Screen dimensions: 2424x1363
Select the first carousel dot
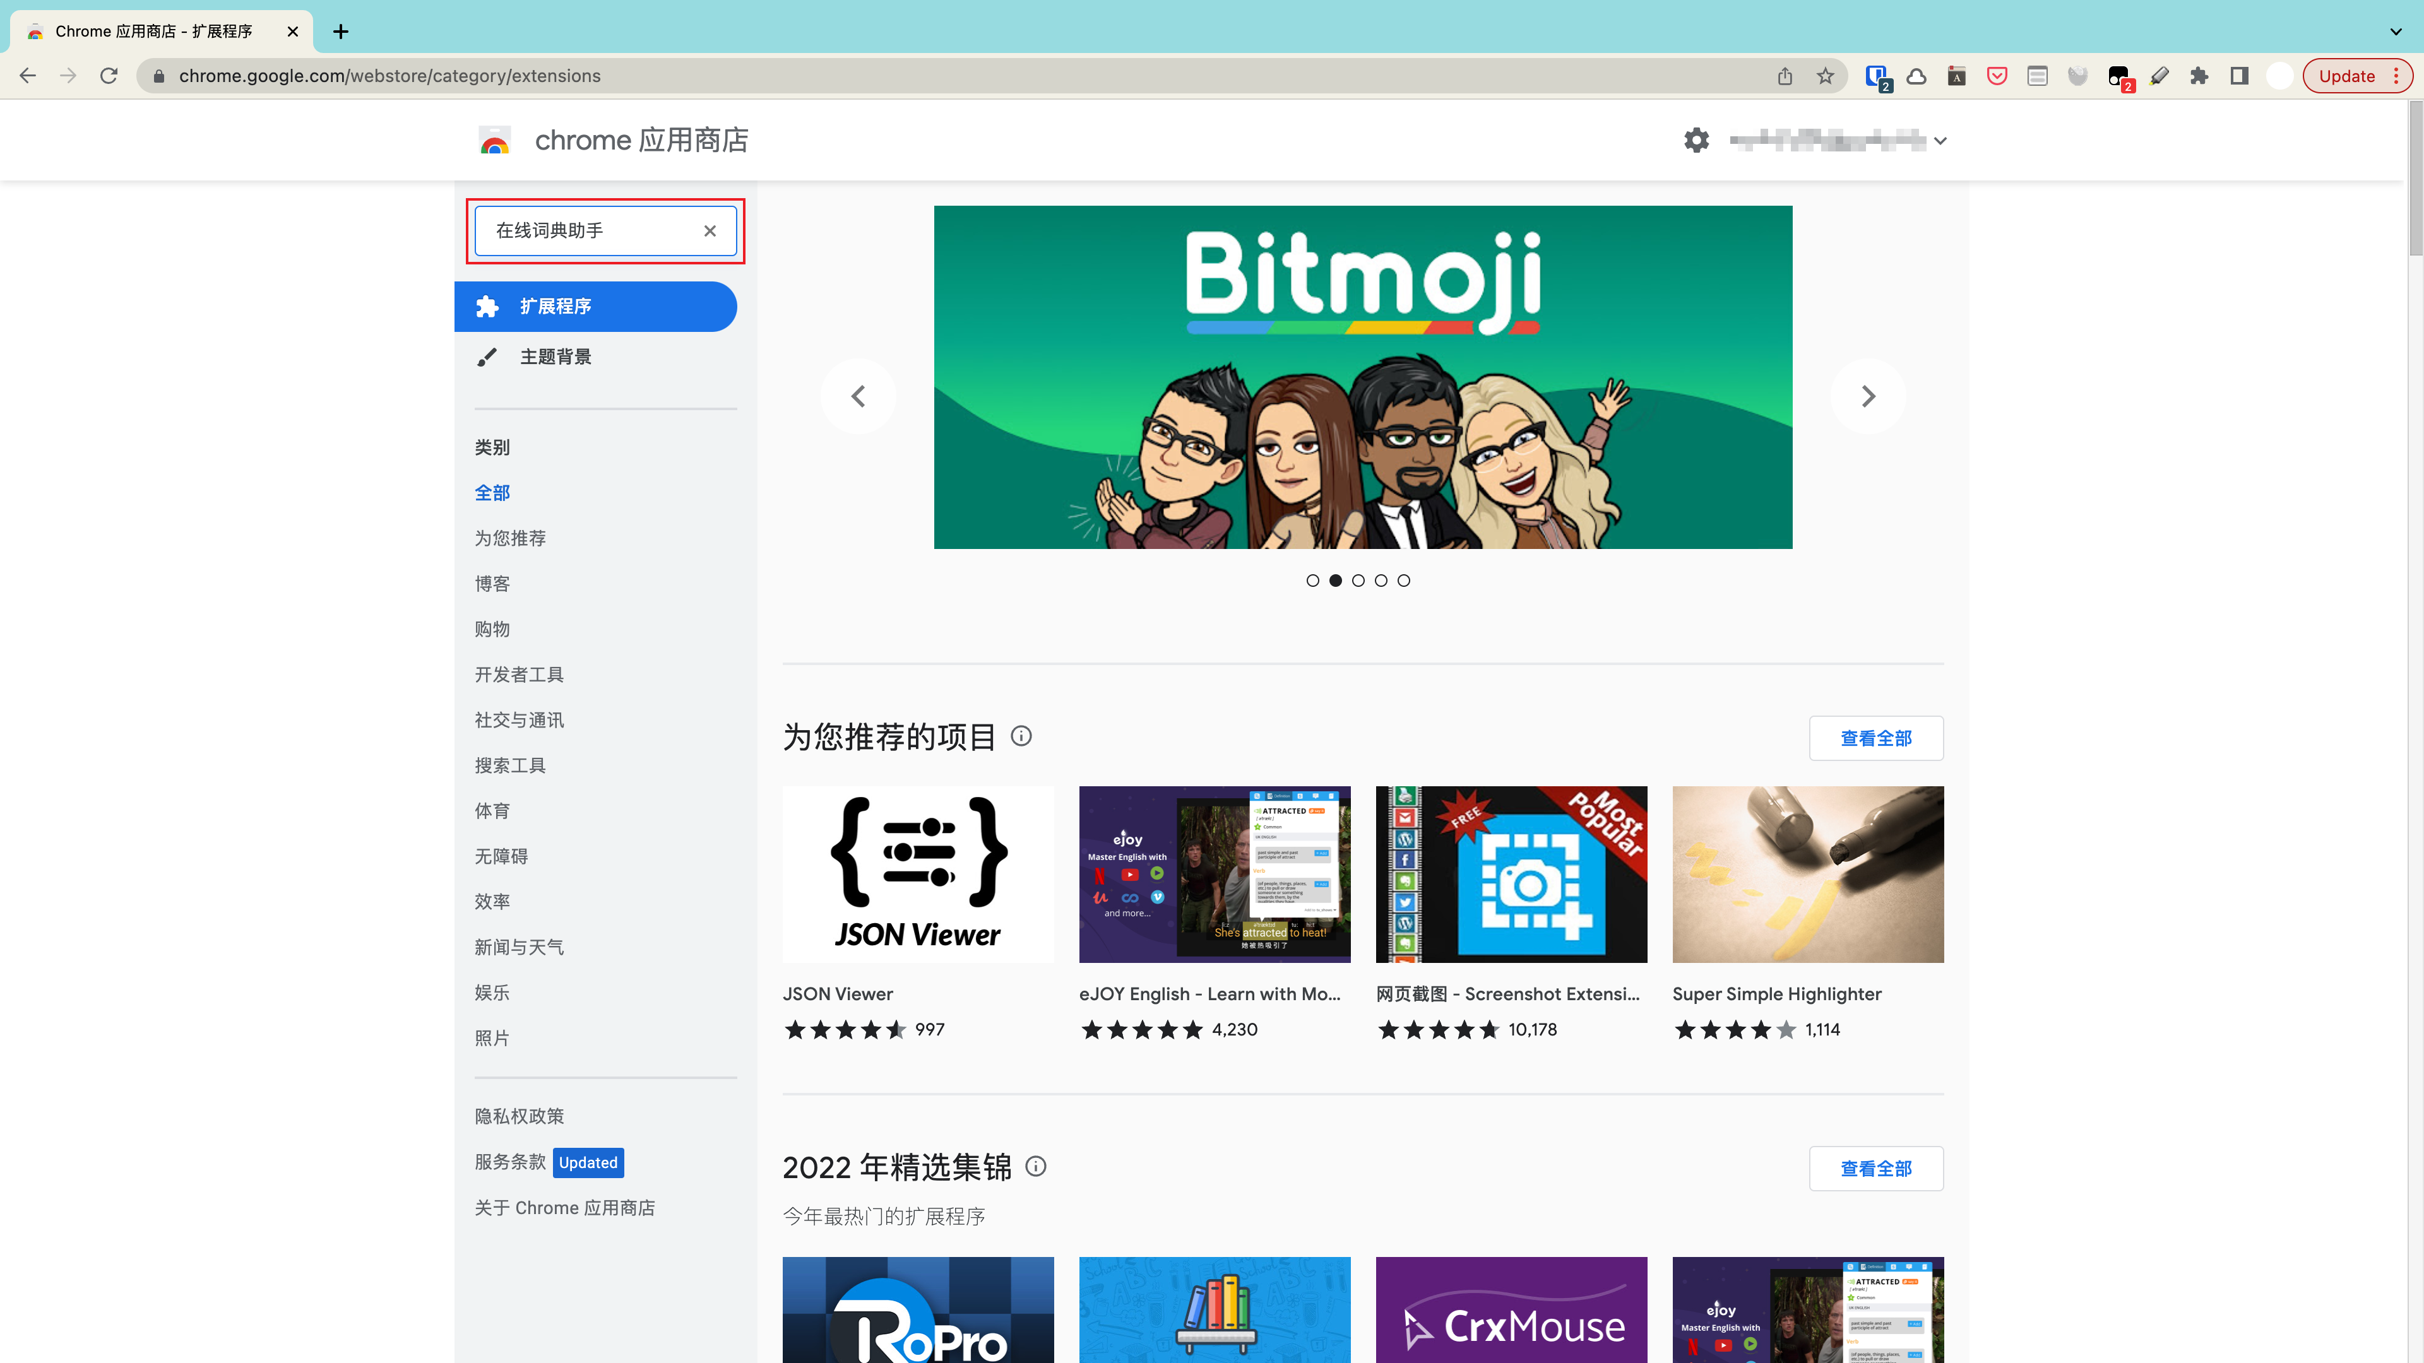[1313, 581]
